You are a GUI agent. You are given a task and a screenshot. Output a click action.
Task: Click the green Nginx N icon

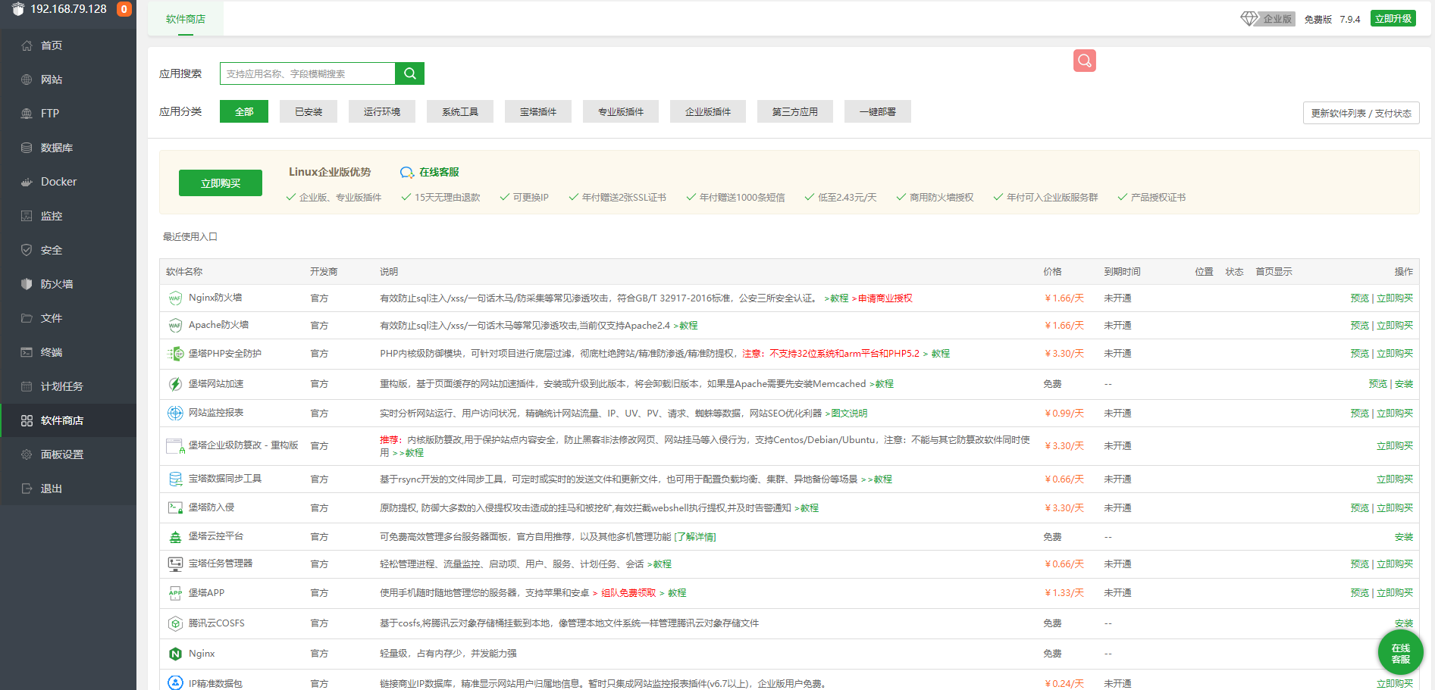(175, 654)
